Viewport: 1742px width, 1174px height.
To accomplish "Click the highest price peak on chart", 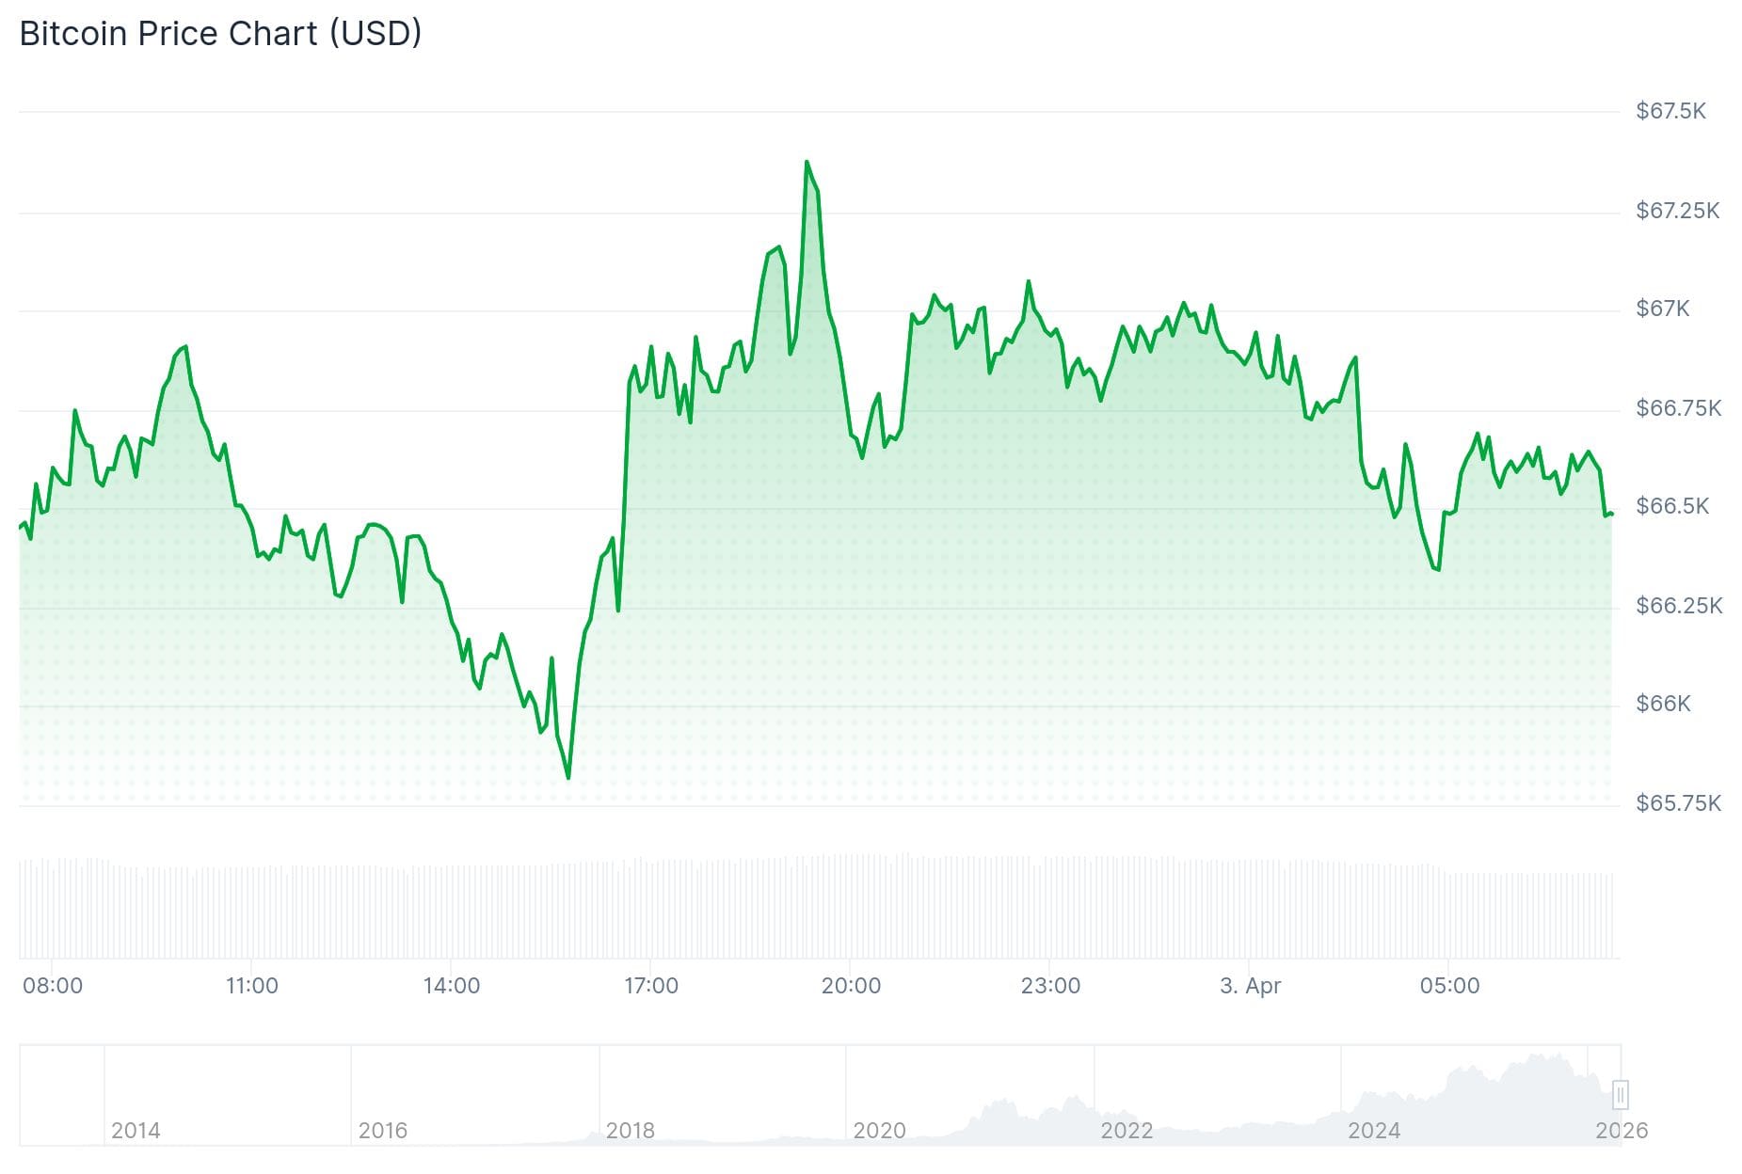I will (807, 163).
